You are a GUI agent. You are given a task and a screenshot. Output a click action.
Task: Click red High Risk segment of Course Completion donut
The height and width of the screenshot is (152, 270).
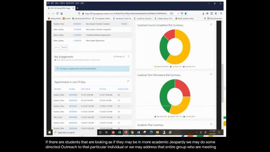(x=170, y=34)
